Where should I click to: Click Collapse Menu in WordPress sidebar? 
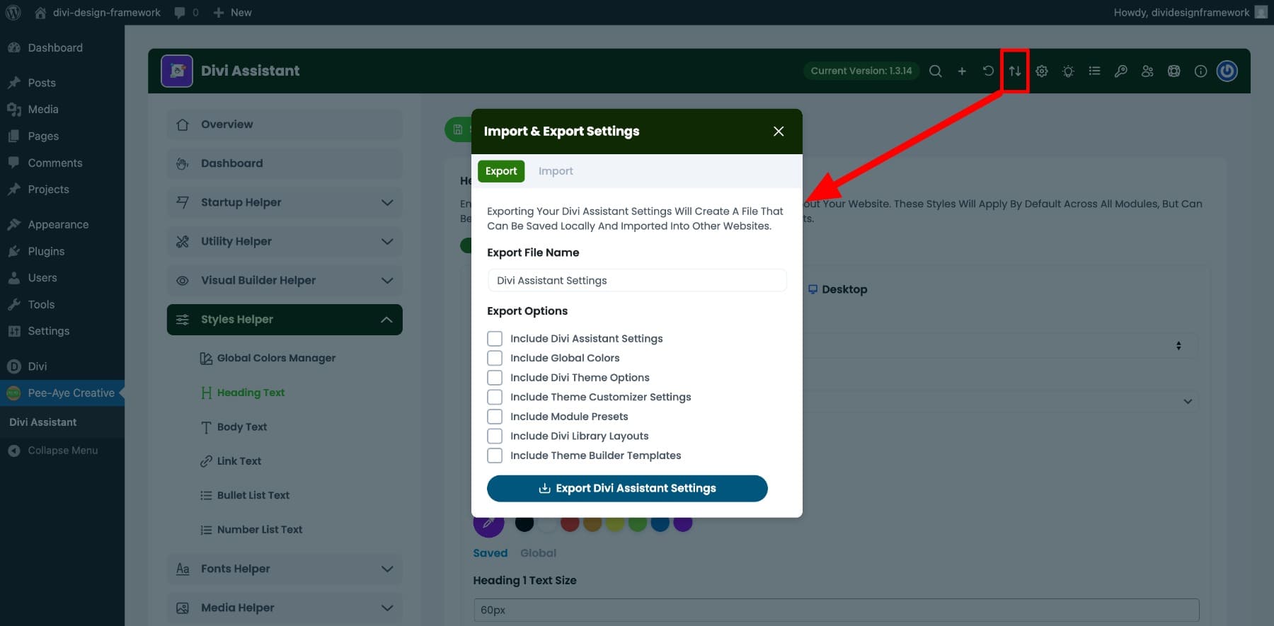click(62, 451)
